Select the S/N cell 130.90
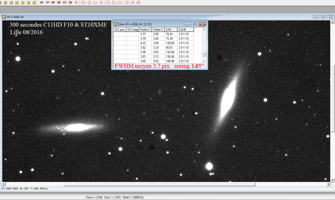335x200 pixels. tap(171, 57)
